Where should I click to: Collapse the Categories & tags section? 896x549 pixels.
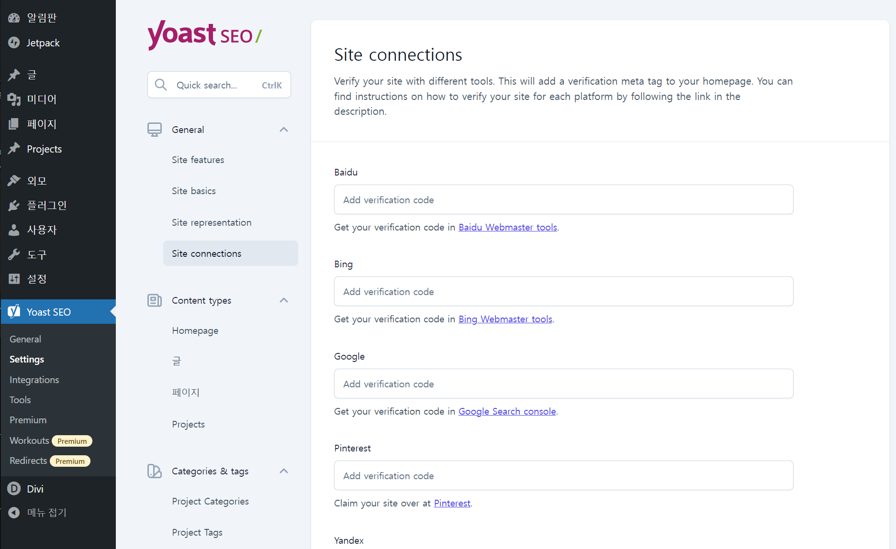(x=284, y=471)
